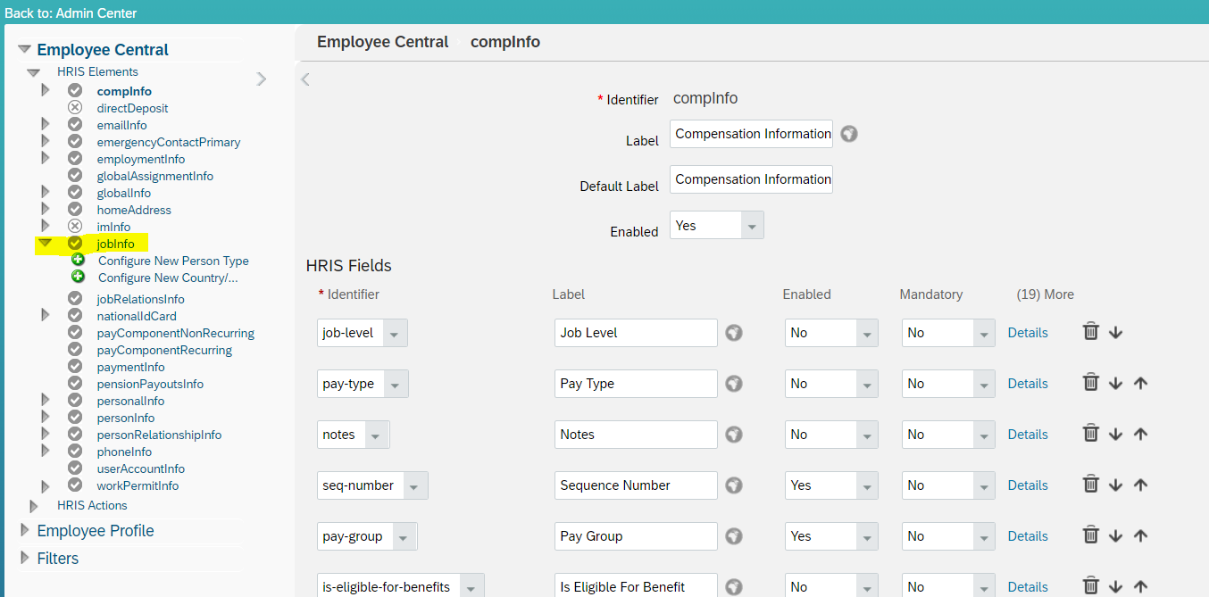Open translations globe for Notes label
The height and width of the screenshot is (597, 1209).
734,435
